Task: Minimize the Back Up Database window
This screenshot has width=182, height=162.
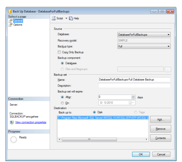Action: coord(154,11)
